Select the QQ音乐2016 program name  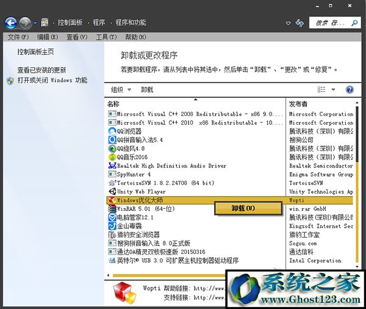tap(132, 157)
